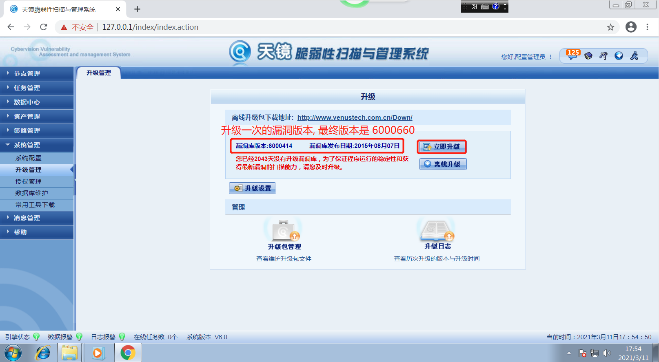Bookmark page with the star icon
The image size is (659, 362).
point(610,27)
